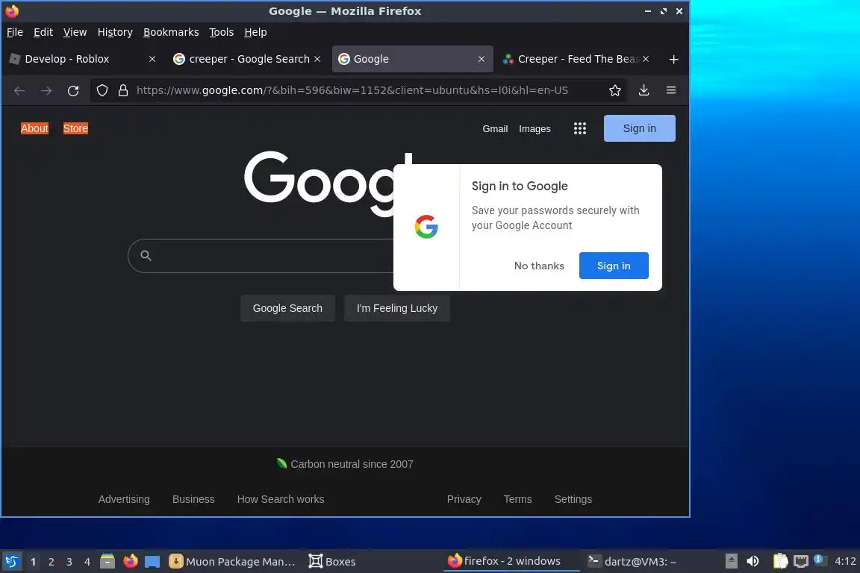Open the Store link
The width and height of the screenshot is (860, 573).
(75, 128)
